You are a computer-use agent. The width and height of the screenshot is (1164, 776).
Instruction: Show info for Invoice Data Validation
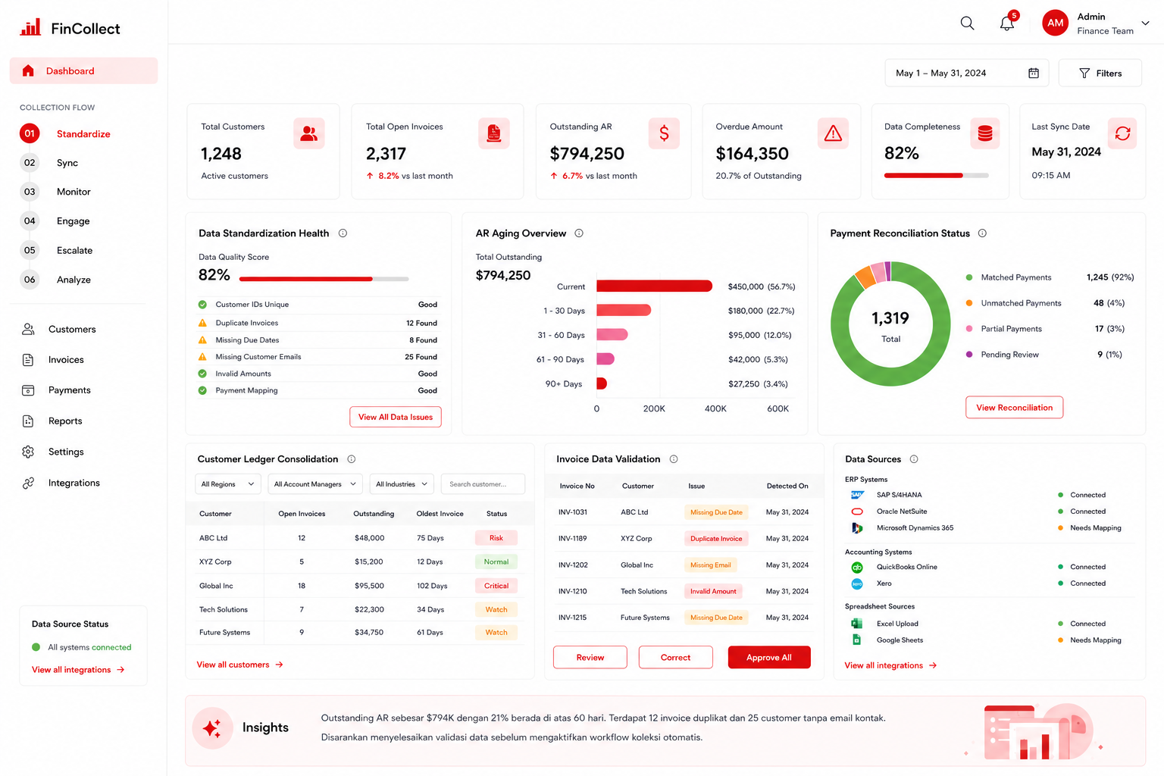[674, 459]
